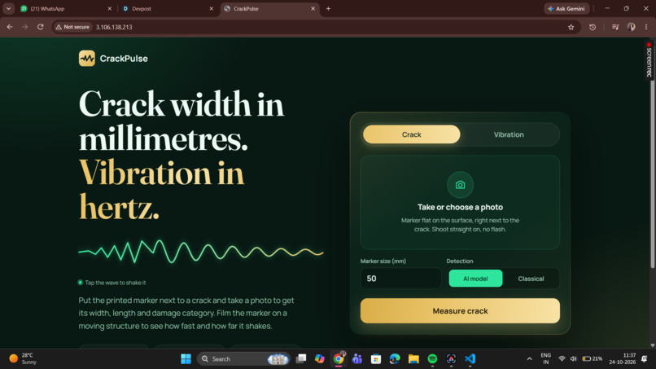Close the WhatsApp tab
The height and width of the screenshot is (369, 656).
pos(110,8)
